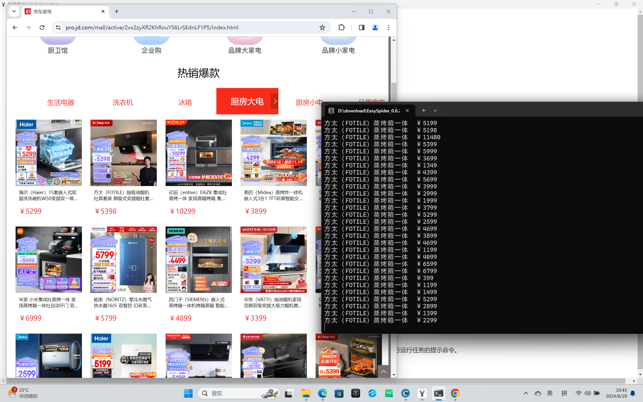Click 能率（NORITZ）零冷水 product title

(x=123, y=302)
